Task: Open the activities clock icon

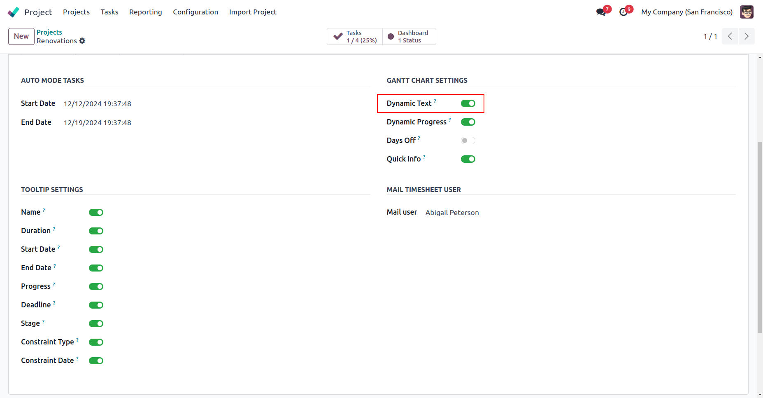Action: click(x=623, y=12)
